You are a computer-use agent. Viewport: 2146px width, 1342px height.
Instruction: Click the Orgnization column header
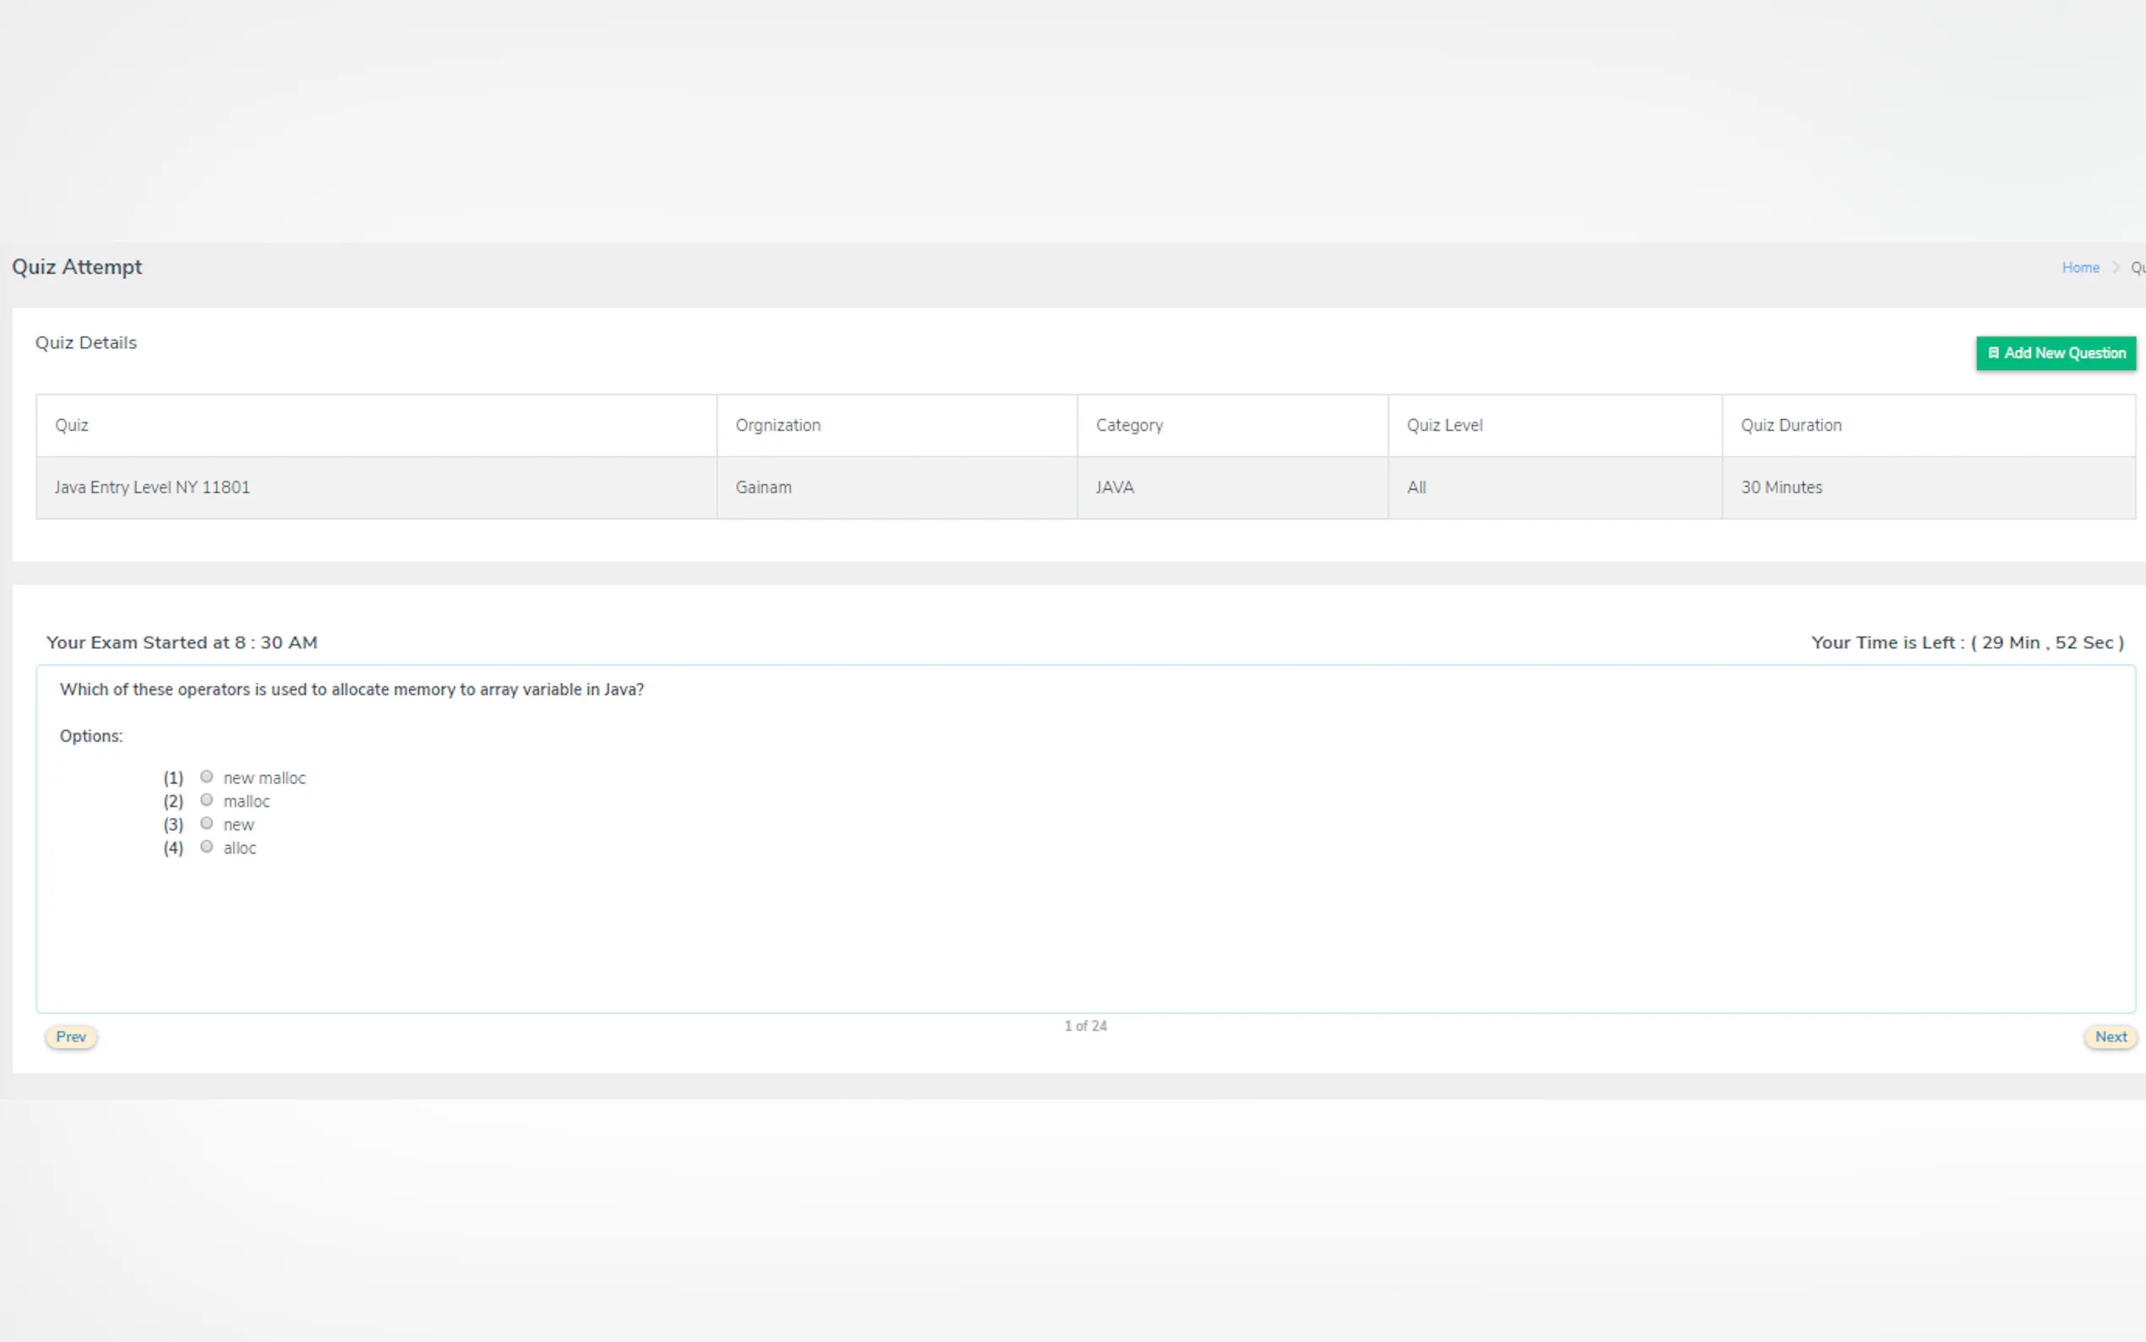point(777,425)
